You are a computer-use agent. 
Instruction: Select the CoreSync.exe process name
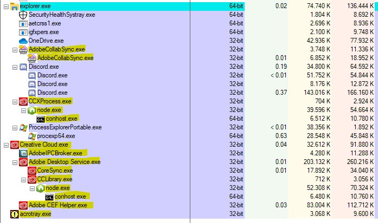point(55,170)
